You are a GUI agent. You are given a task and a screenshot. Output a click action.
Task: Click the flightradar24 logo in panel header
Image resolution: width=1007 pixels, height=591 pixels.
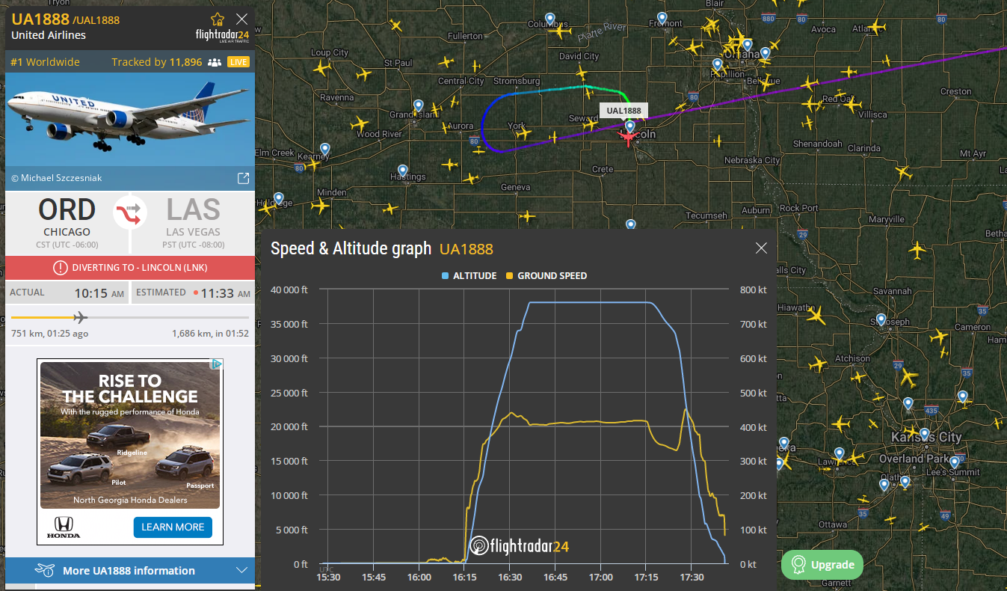222,36
